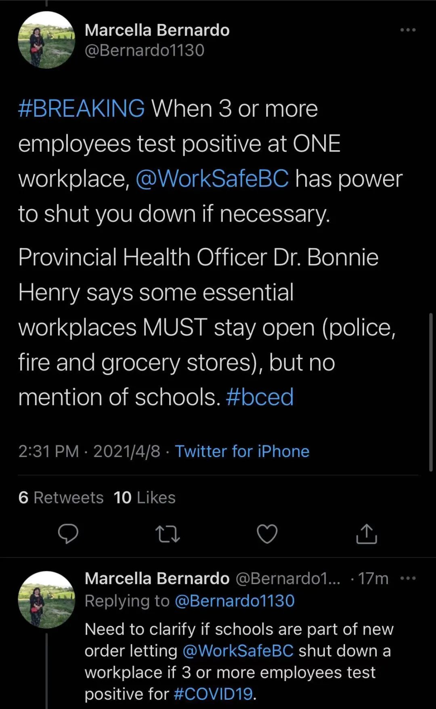Open reply tweet's three-dot more menu
This screenshot has height=709, width=436.
point(408,578)
